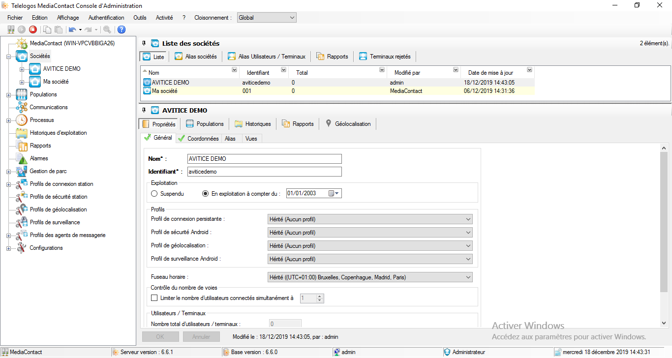The height and width of the screenshot is (358, 672).
Task: Open the Affichage menu
Action: point(68,18)
